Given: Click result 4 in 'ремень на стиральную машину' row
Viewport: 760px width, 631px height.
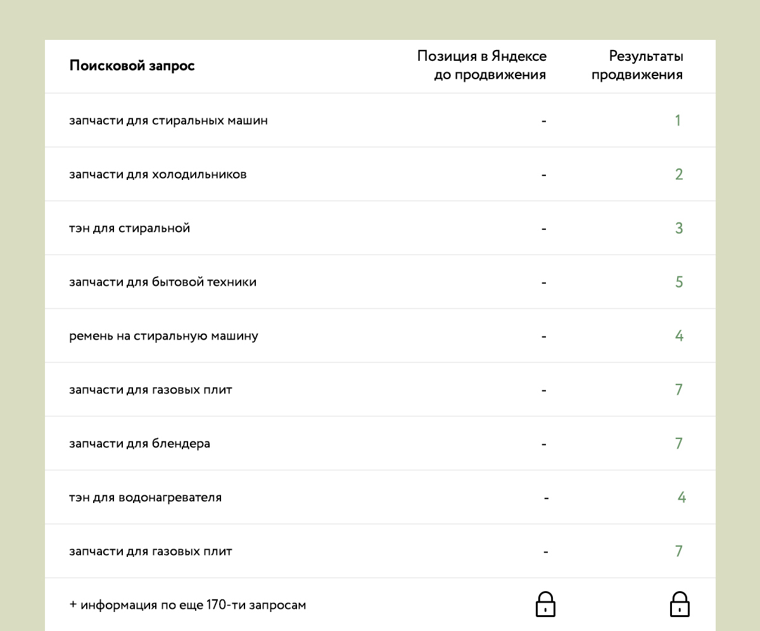Looking at the screenshot, I should click(x=679, y=336).
